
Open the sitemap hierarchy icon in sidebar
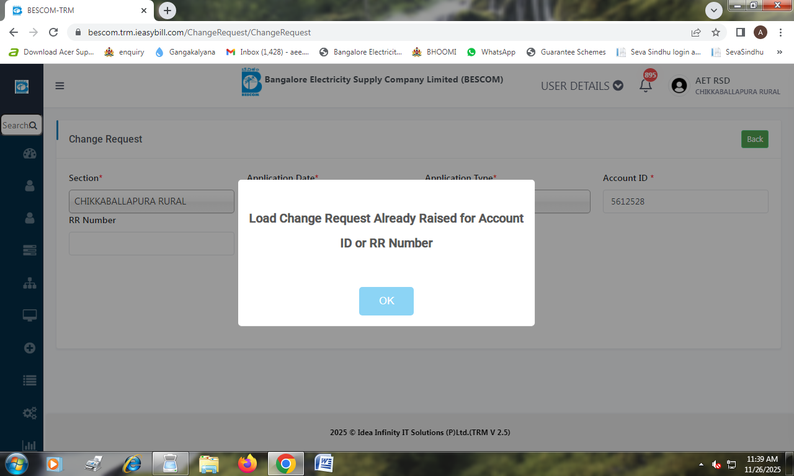(x=29, y=283)
